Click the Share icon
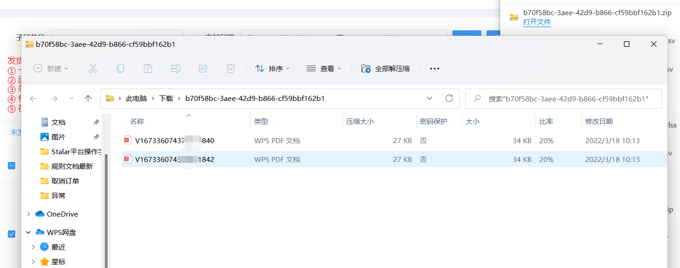Image resolution: width=680 pixels, height=268 pixels. click(x=203, y=68)
